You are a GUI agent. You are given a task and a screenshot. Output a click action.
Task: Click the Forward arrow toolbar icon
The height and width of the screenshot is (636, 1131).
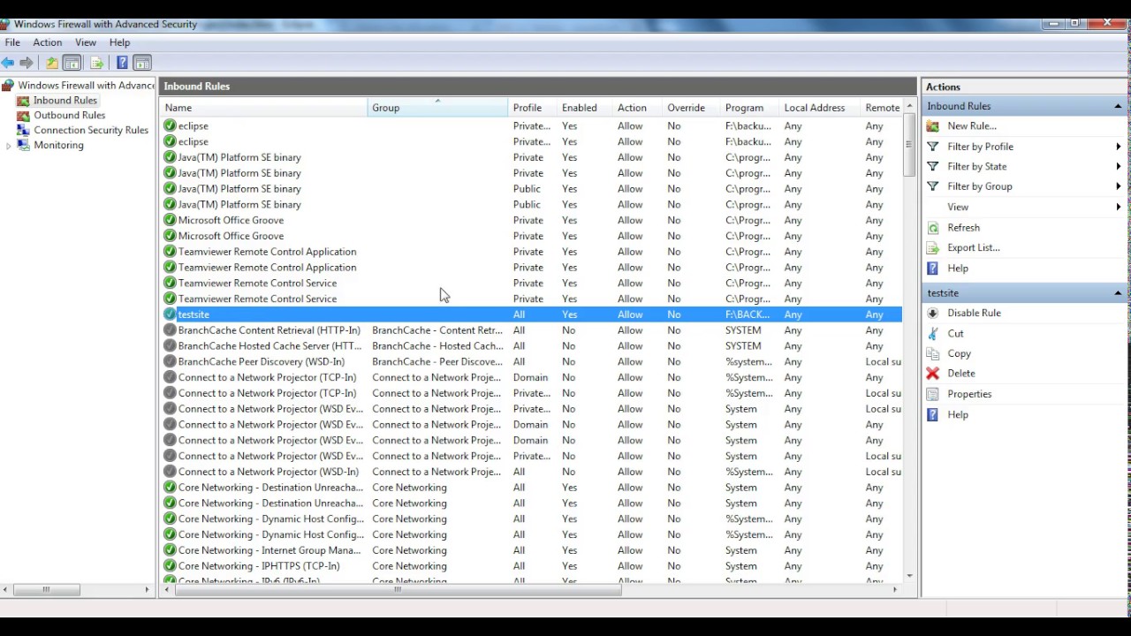coord(27,63)
